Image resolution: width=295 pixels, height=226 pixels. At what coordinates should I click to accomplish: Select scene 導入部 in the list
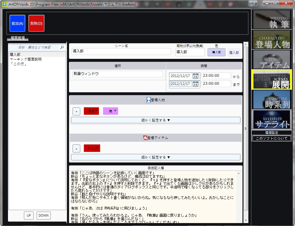pyautogui.click(x=37, y=54)
